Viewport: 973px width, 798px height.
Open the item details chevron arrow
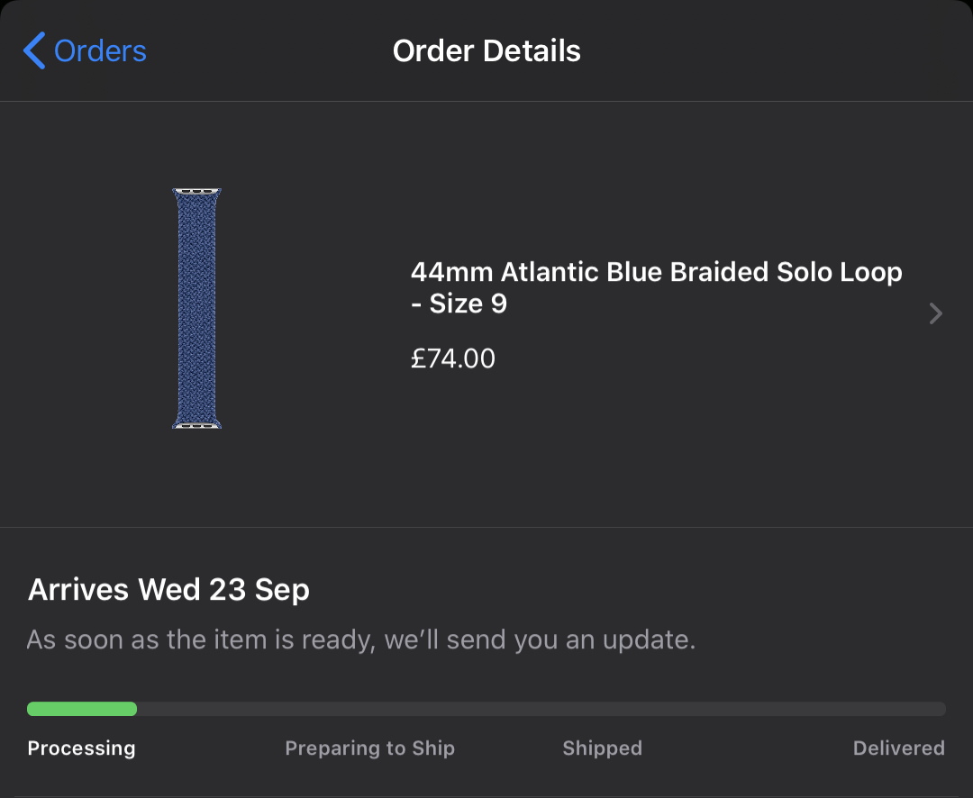pyautogui.click(x=936, y=313)
